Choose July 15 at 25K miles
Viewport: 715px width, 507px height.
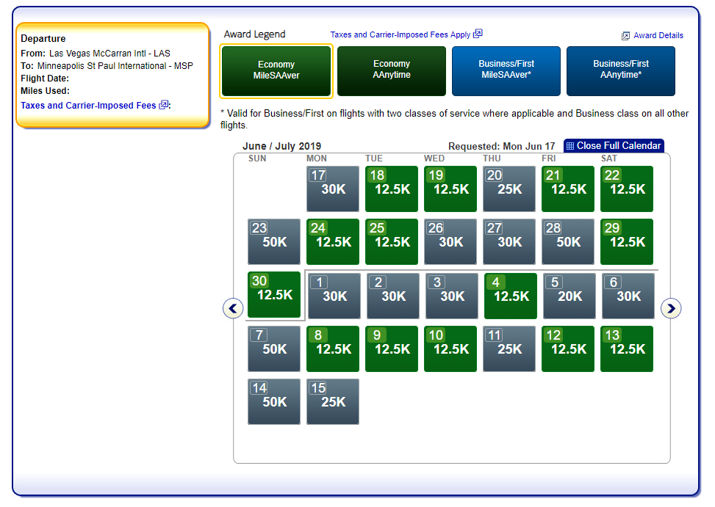(333, 401)
